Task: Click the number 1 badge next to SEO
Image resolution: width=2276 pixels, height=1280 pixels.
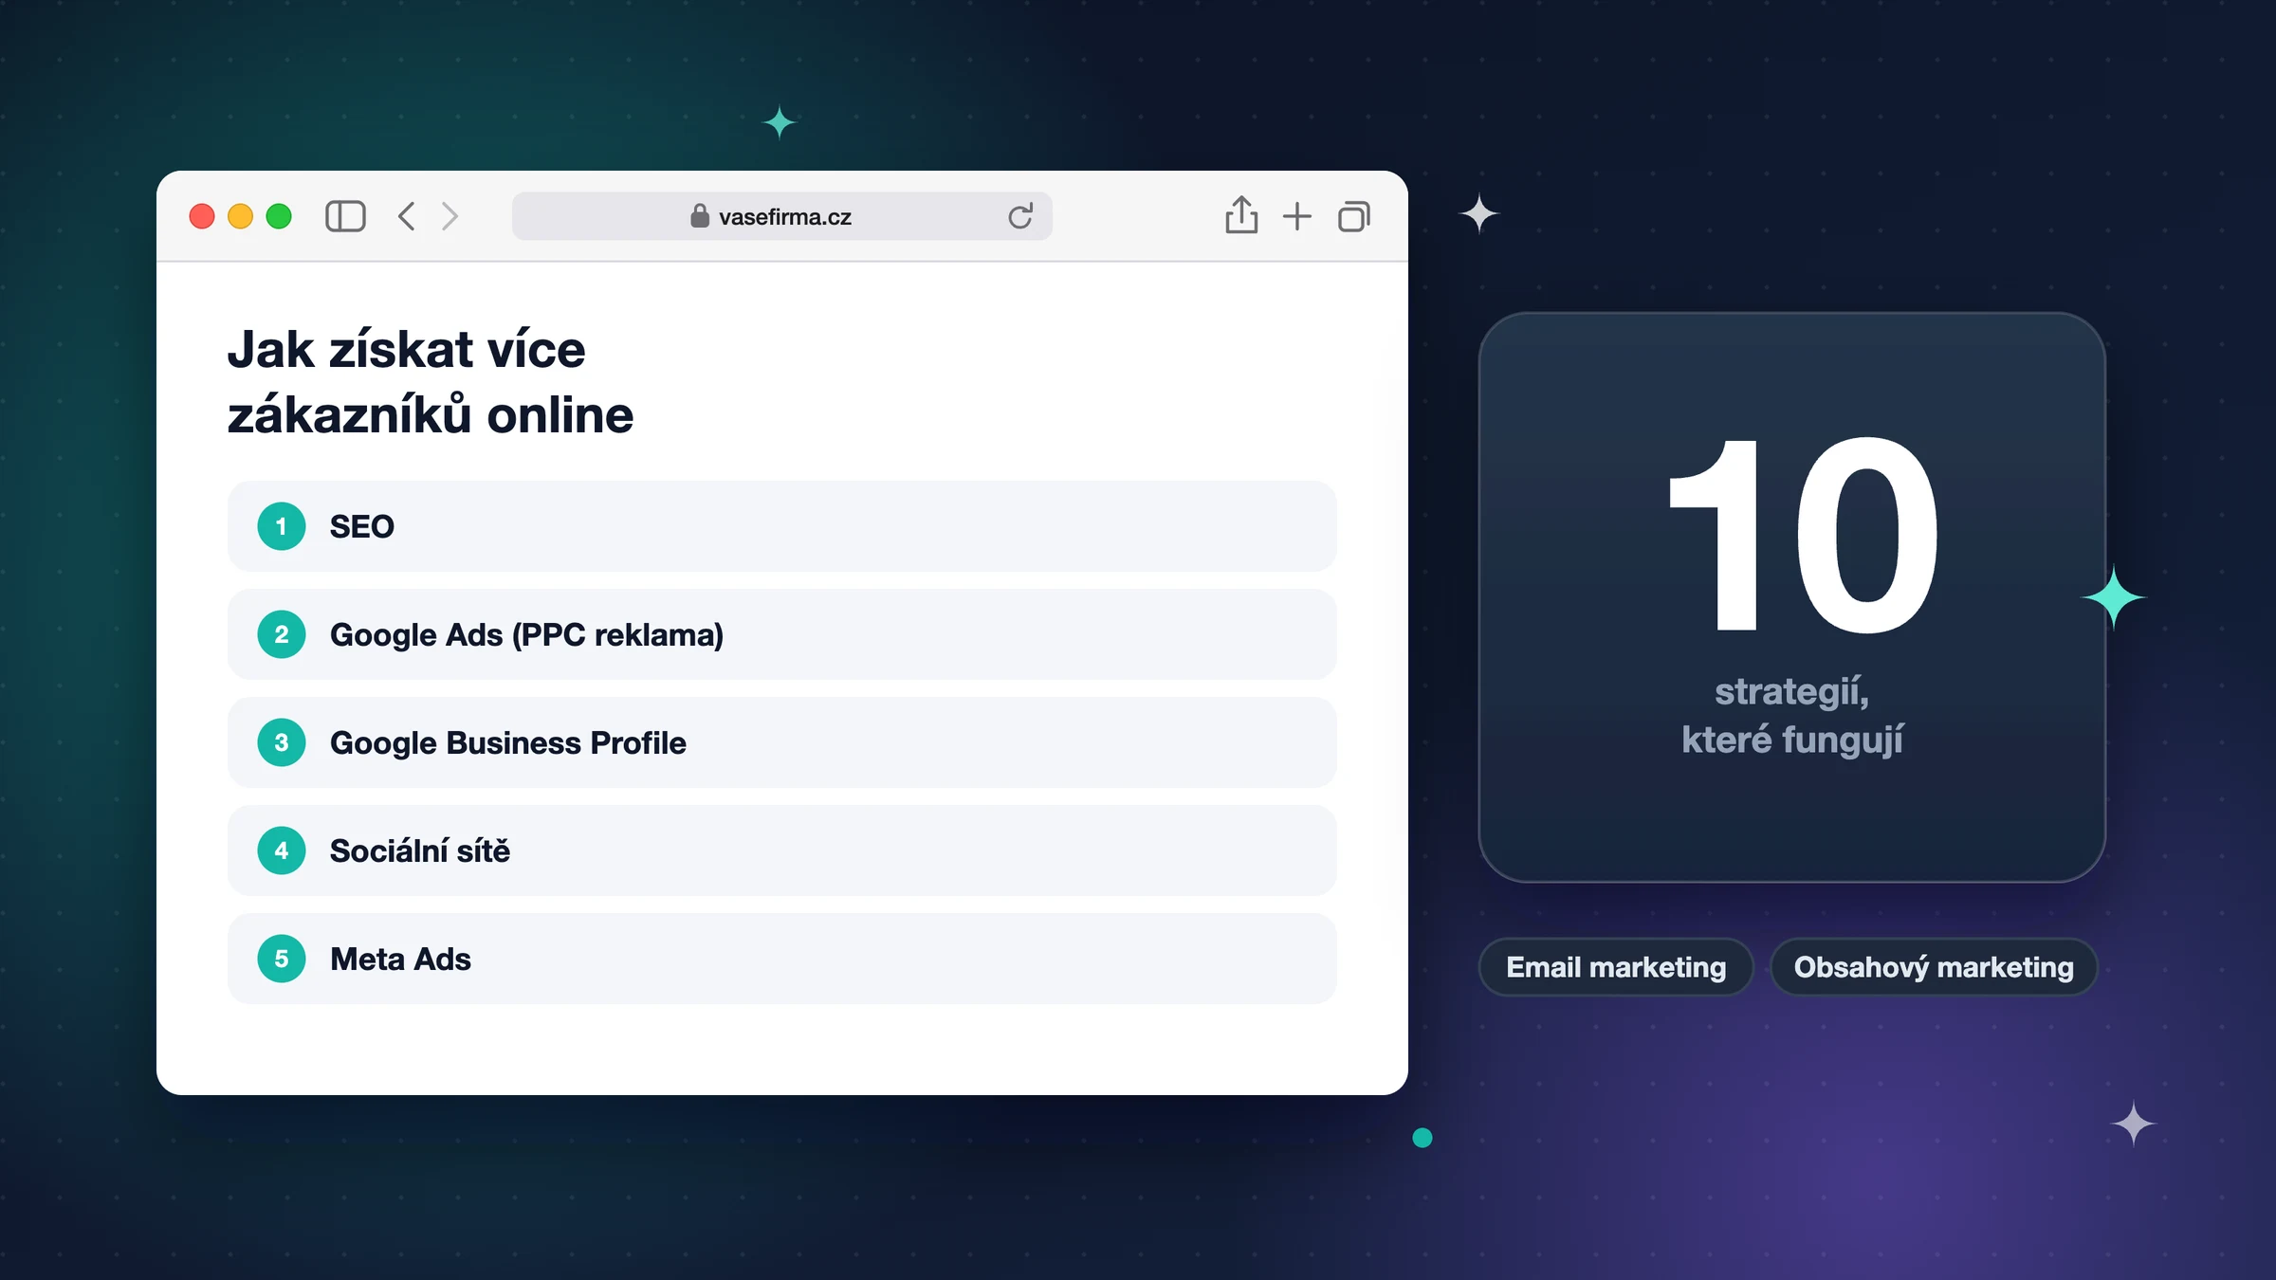Action: [x=282, y=526]
